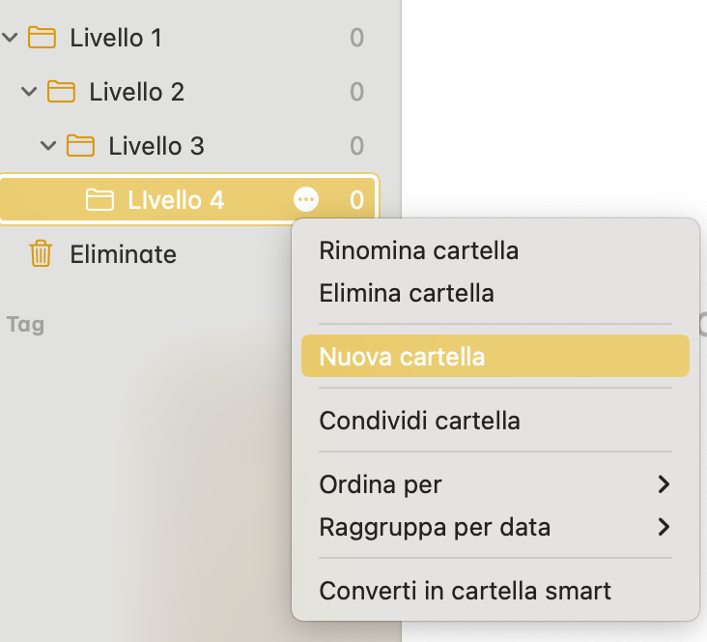Collapse the Livello 2 folder chevron

(29, 92)
